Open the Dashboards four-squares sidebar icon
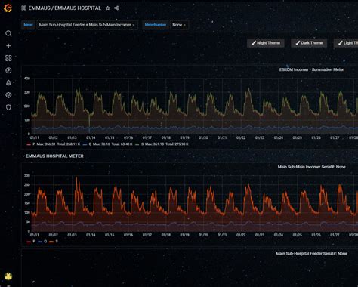The height and width of the screenshot is (287, 358). click(x=8, y=58)
